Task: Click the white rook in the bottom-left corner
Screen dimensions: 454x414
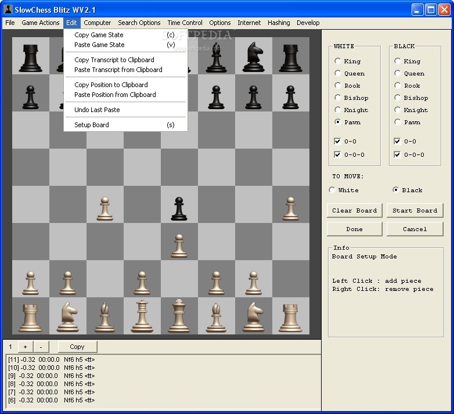Action: pos(30,318)
